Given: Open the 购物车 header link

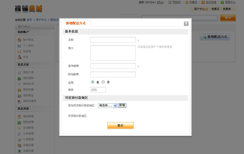Looking at the screenshot, I should tap(177, 2).
